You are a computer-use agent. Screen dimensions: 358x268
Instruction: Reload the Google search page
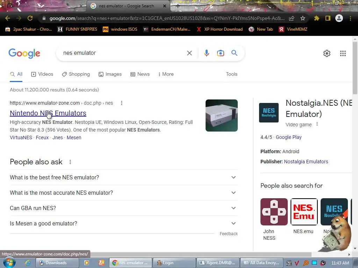[30, 18]
